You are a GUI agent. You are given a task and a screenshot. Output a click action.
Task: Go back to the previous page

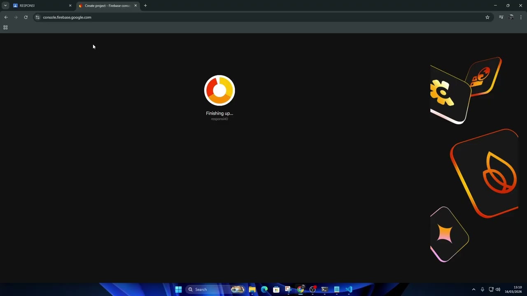[6, 17]
